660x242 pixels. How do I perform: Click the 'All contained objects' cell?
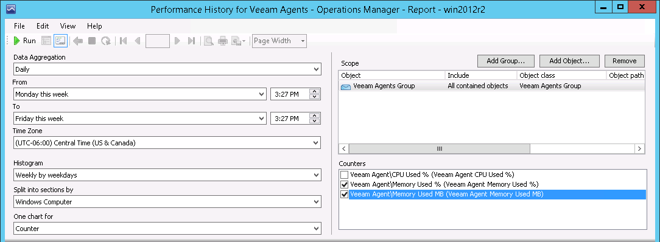click(478, 86)
